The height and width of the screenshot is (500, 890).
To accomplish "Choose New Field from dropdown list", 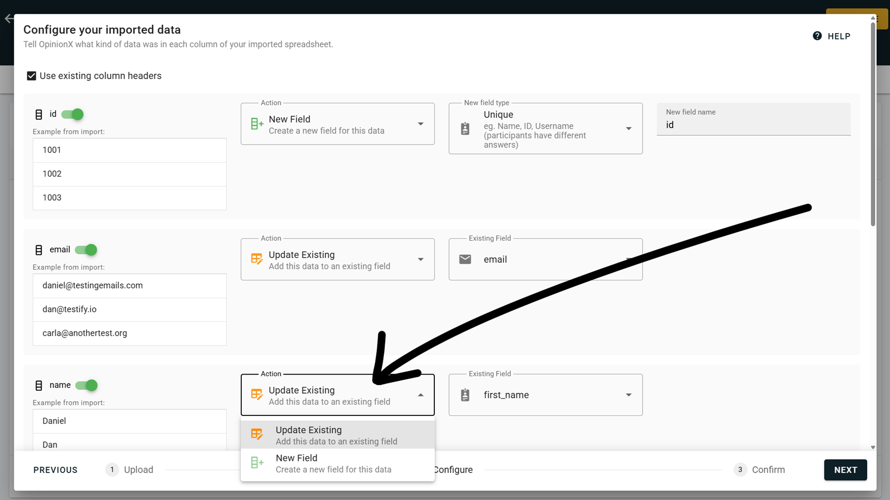I will (x=337, y=464).
